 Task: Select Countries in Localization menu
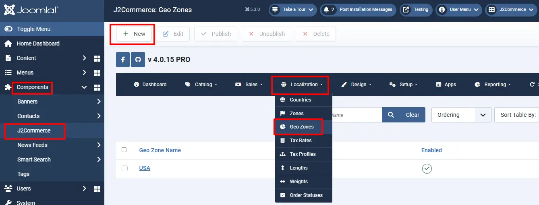[x=304, y=100]
